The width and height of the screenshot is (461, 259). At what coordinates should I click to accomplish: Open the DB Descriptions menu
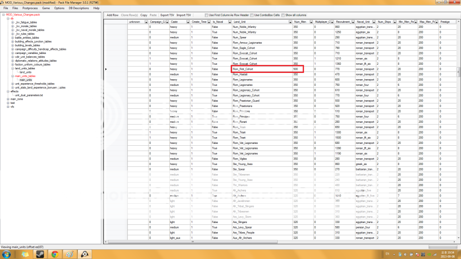tap(78, 8)
